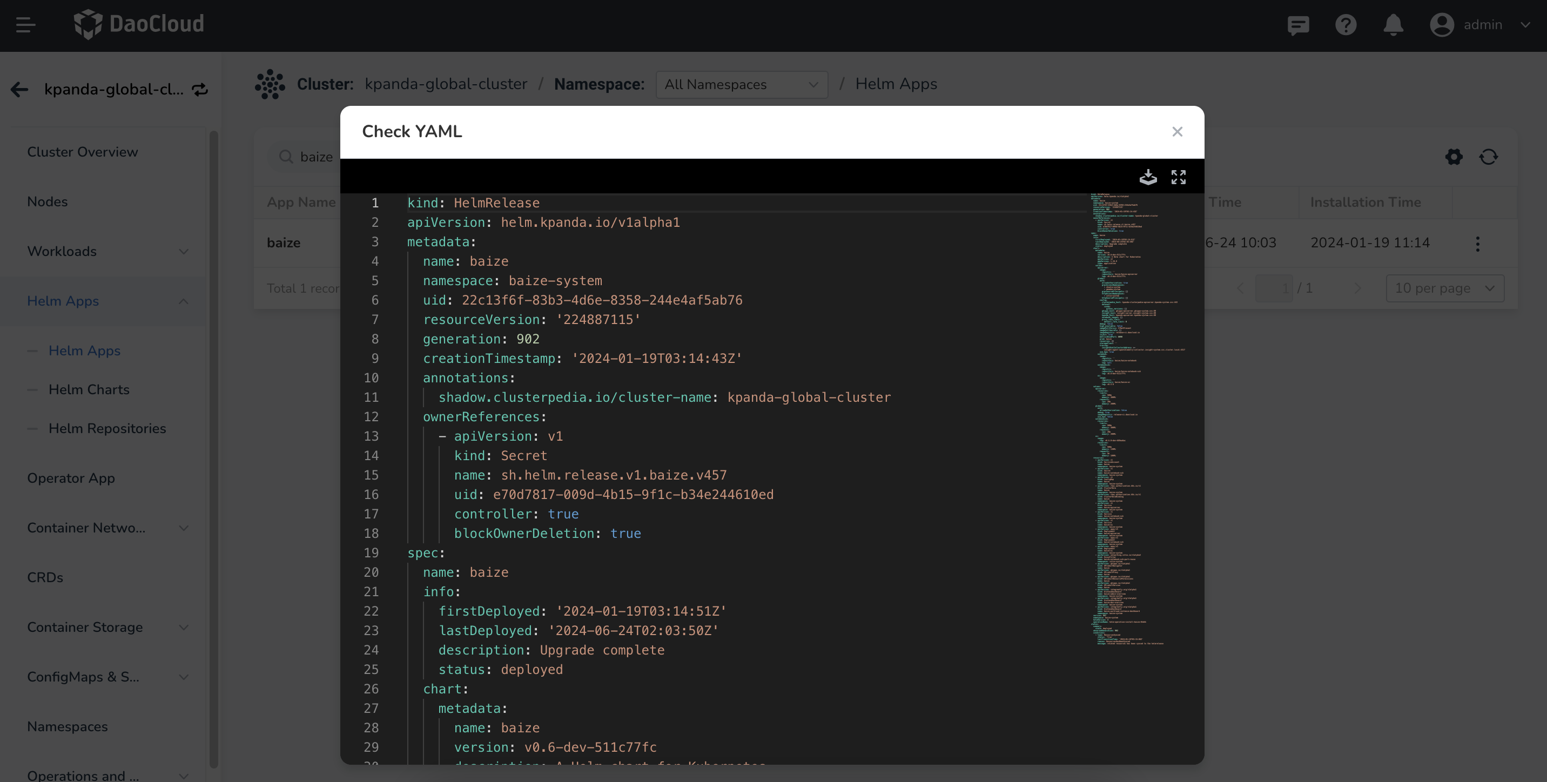Screen dimensions: 1547x782
Task: Select Helm Repositories in sidebar
Action: (107, 428)
